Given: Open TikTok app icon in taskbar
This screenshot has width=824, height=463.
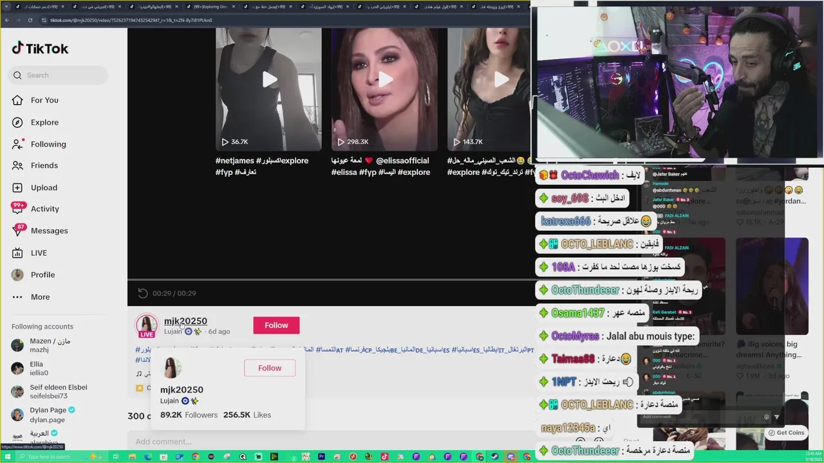Looking at the screenshot, I should tap(384, 457).
